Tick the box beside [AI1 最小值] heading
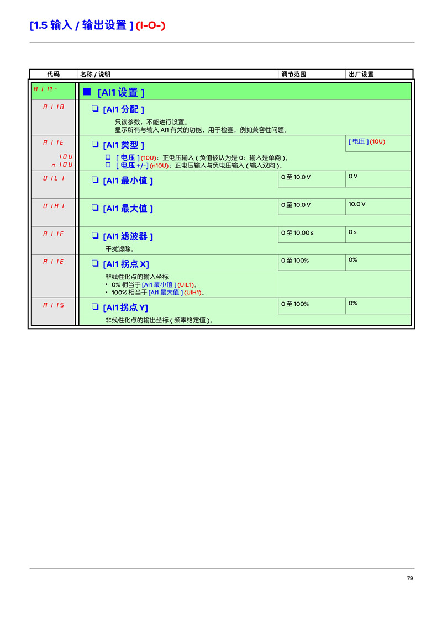The width and height of the screenshot is (442, 625). coord(95,180)
